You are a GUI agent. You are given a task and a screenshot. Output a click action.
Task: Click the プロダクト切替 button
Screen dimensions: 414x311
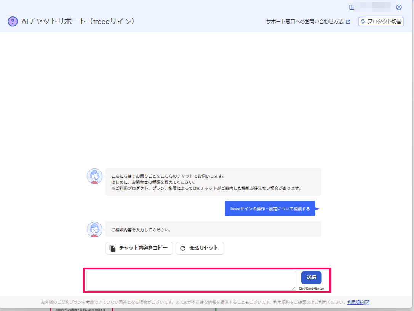coord(381,21)
